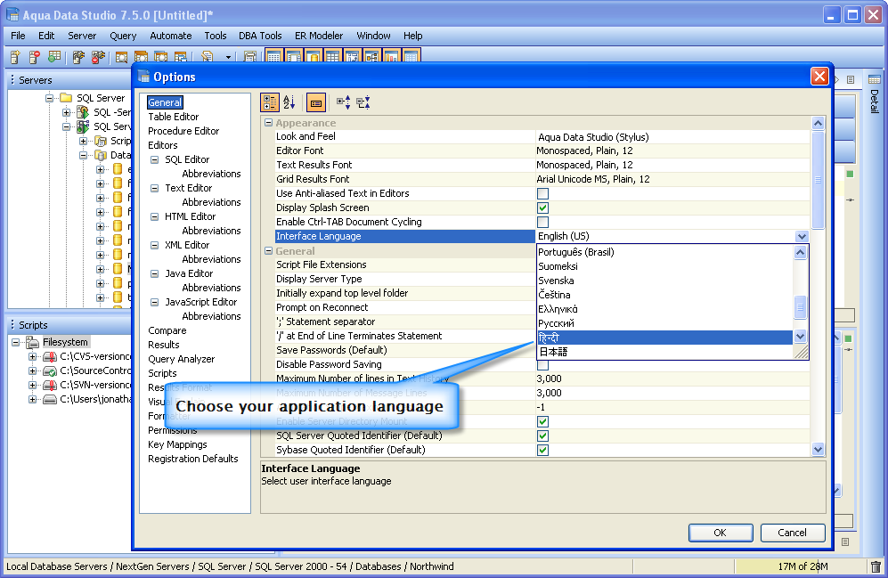The width and height of the screenshot is (888, 578).
Task: Collapse the SQL Editor node in options tree
Action: click(154, 159)
